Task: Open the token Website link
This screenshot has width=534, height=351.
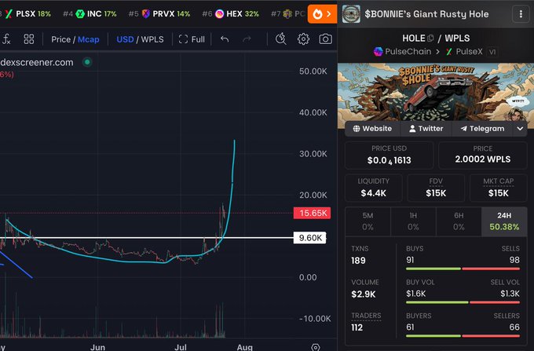Action: click(x=372, y=129)
